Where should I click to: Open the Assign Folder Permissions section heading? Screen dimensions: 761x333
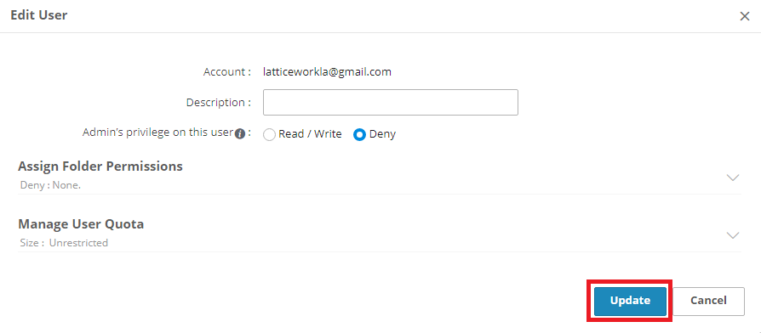click(x=100, y=166)
